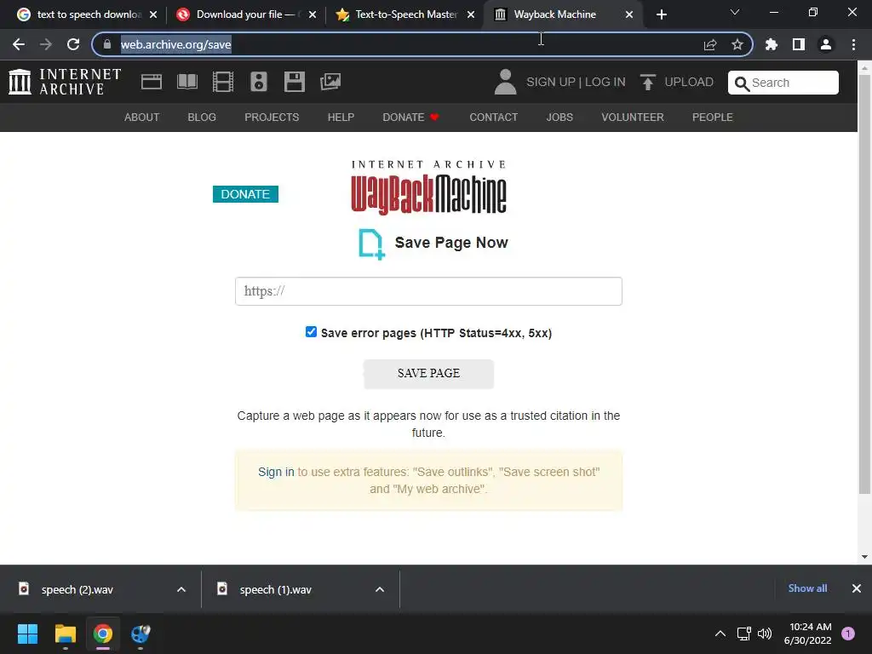Click the Save Page Now document icon
This screenshot has height=654, width=872.
371,244
